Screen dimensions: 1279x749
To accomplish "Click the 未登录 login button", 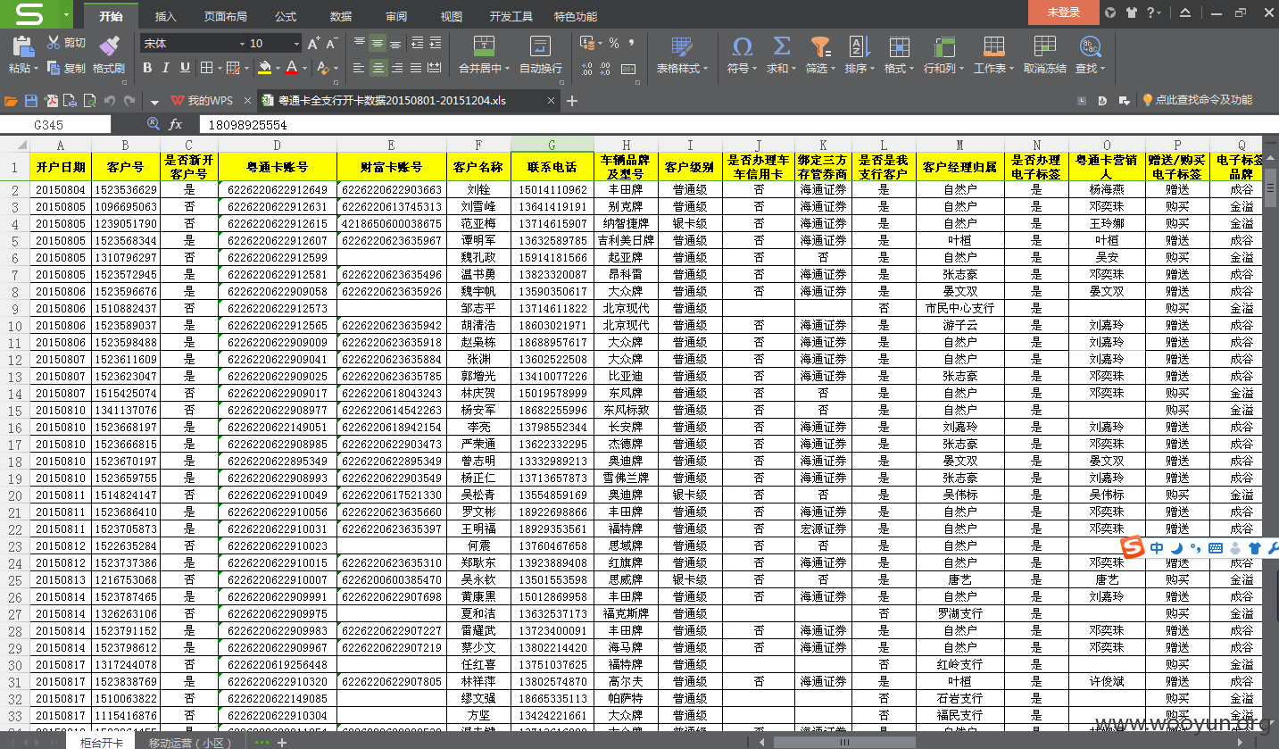I will coord(1063,12).
